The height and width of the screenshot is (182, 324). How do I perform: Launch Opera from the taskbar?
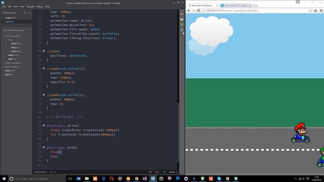pyautogui.click(x=111, y=178)
